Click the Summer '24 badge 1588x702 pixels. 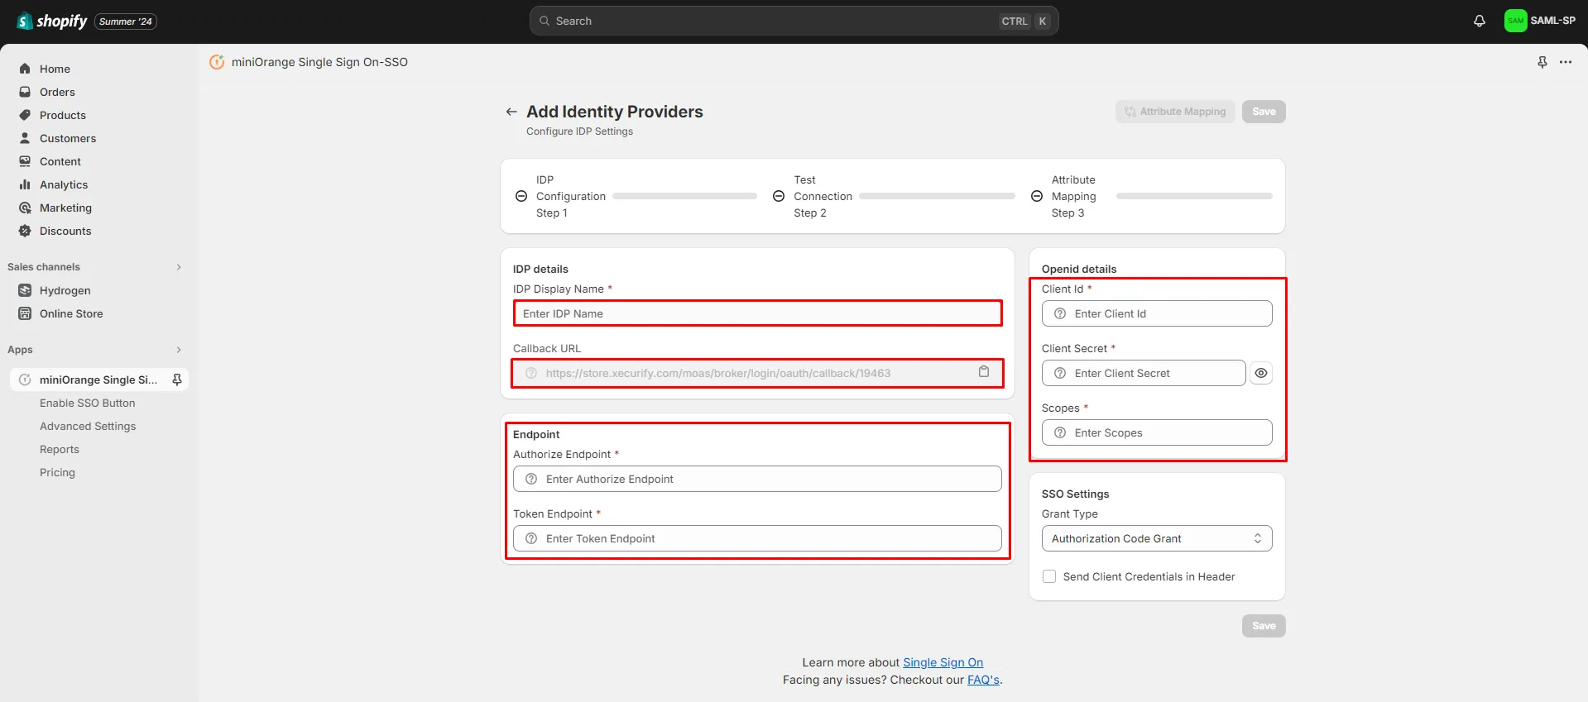(x=126, y=21)
